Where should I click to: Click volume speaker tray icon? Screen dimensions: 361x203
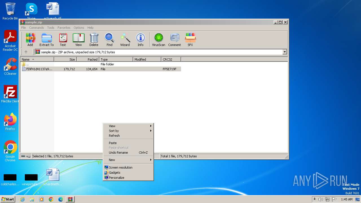pyautogui.click(x=321, y=199)
